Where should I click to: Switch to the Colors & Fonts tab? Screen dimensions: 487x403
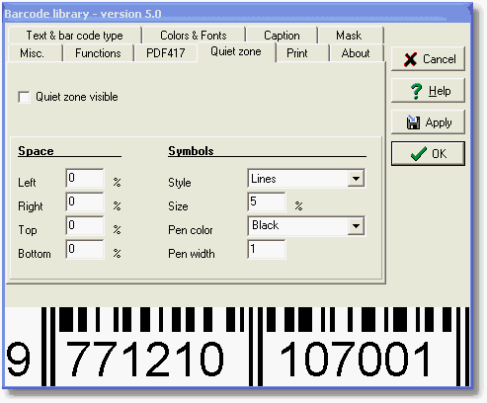click(194, 36)
